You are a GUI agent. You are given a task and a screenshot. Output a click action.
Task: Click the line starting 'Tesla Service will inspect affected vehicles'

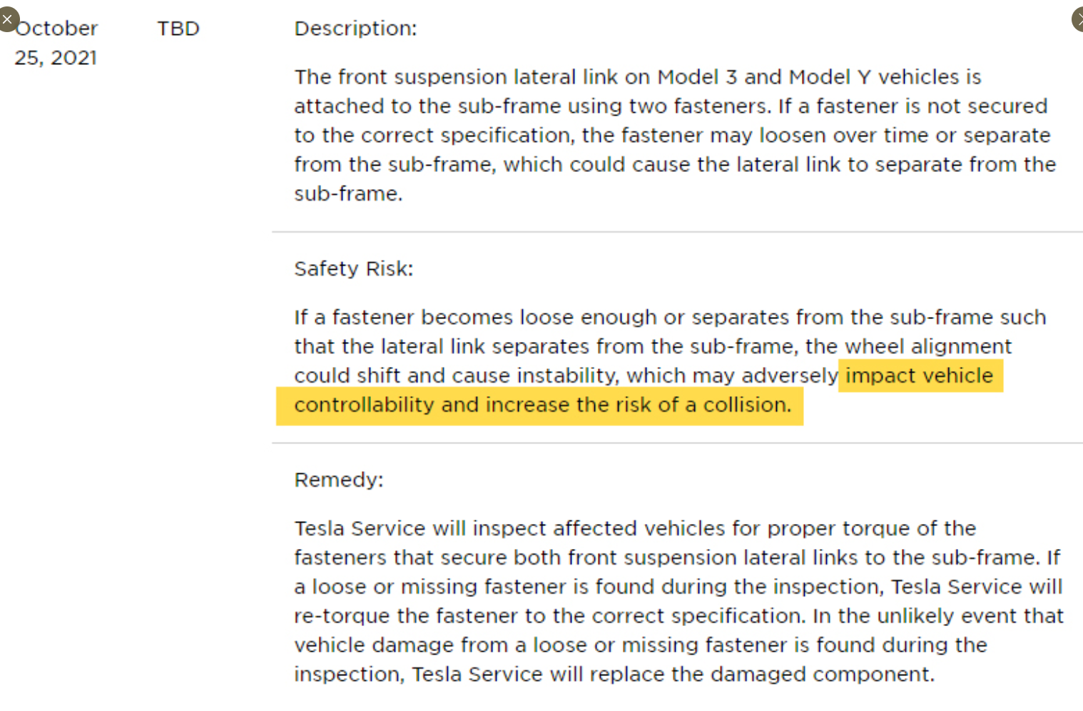[635, 528]
